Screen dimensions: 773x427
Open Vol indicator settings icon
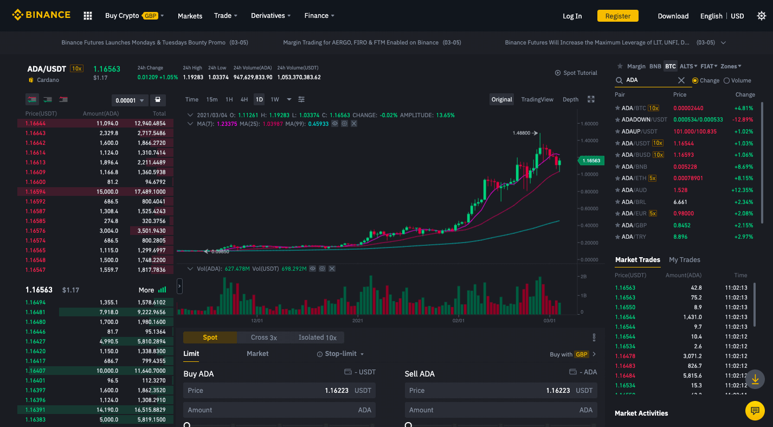(322, 269)
